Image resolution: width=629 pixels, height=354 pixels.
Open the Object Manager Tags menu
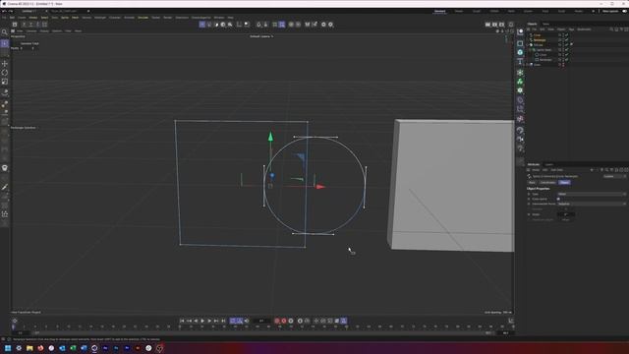pyautogui.click(x=571, y=29)
